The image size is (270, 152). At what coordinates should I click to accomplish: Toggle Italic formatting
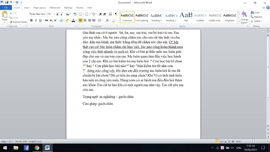(36, 20)
